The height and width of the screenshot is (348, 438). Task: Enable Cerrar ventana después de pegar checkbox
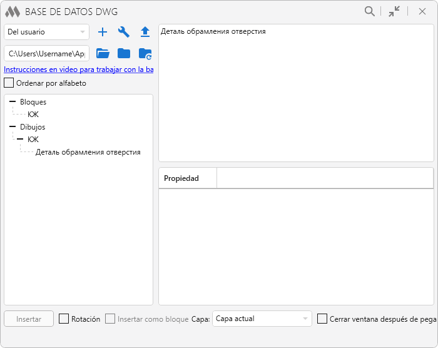[x=322, y=319]
